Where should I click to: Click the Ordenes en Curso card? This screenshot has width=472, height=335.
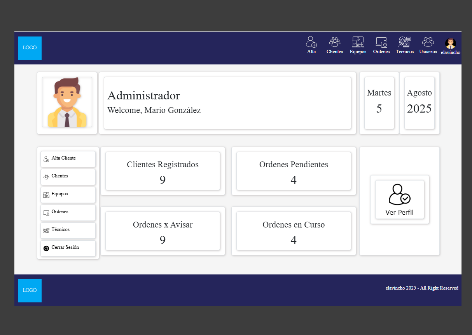coord(294,231)
